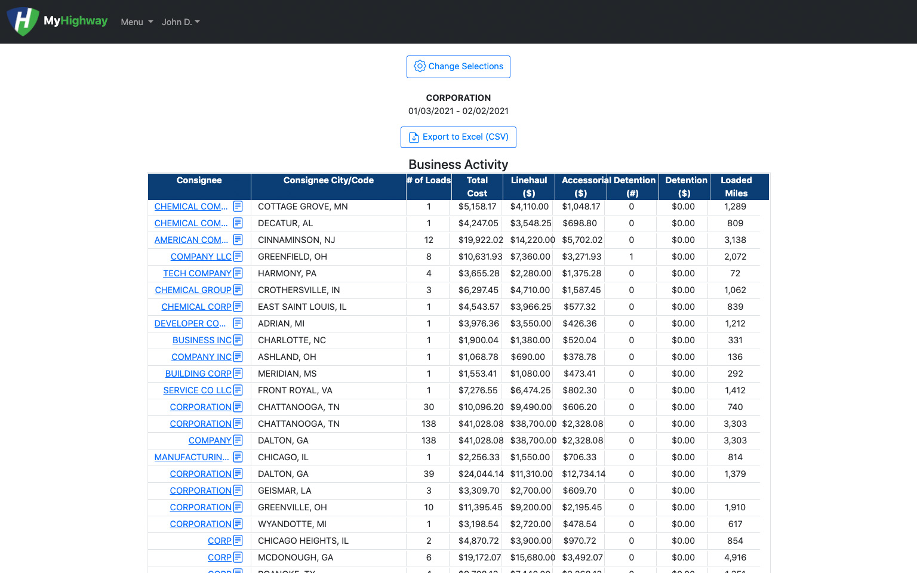Screen dimensions: 917x573
Task: Open details icon for Chicago Heights CORP row
Action: pos(238,541)
